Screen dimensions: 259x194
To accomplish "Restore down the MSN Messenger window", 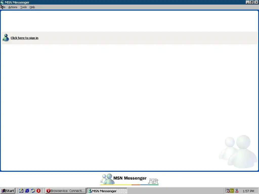I will point(252,2).
